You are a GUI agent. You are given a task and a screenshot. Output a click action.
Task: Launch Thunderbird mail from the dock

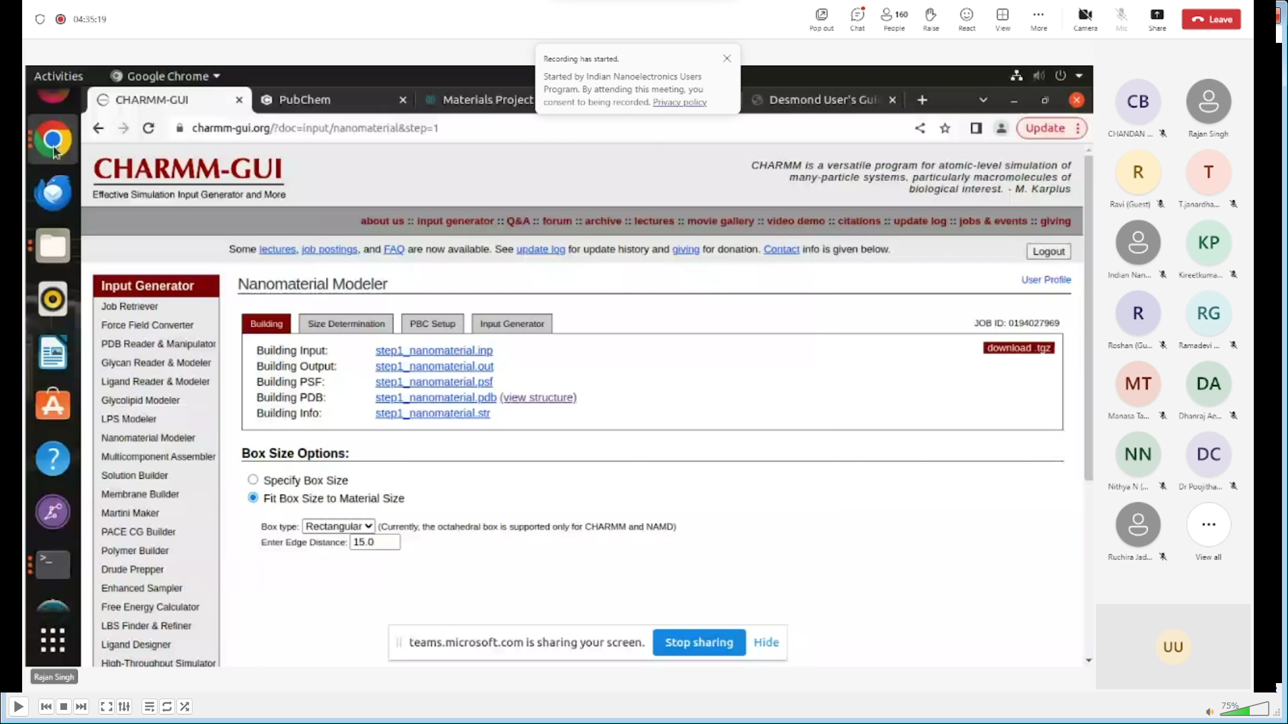52,193
